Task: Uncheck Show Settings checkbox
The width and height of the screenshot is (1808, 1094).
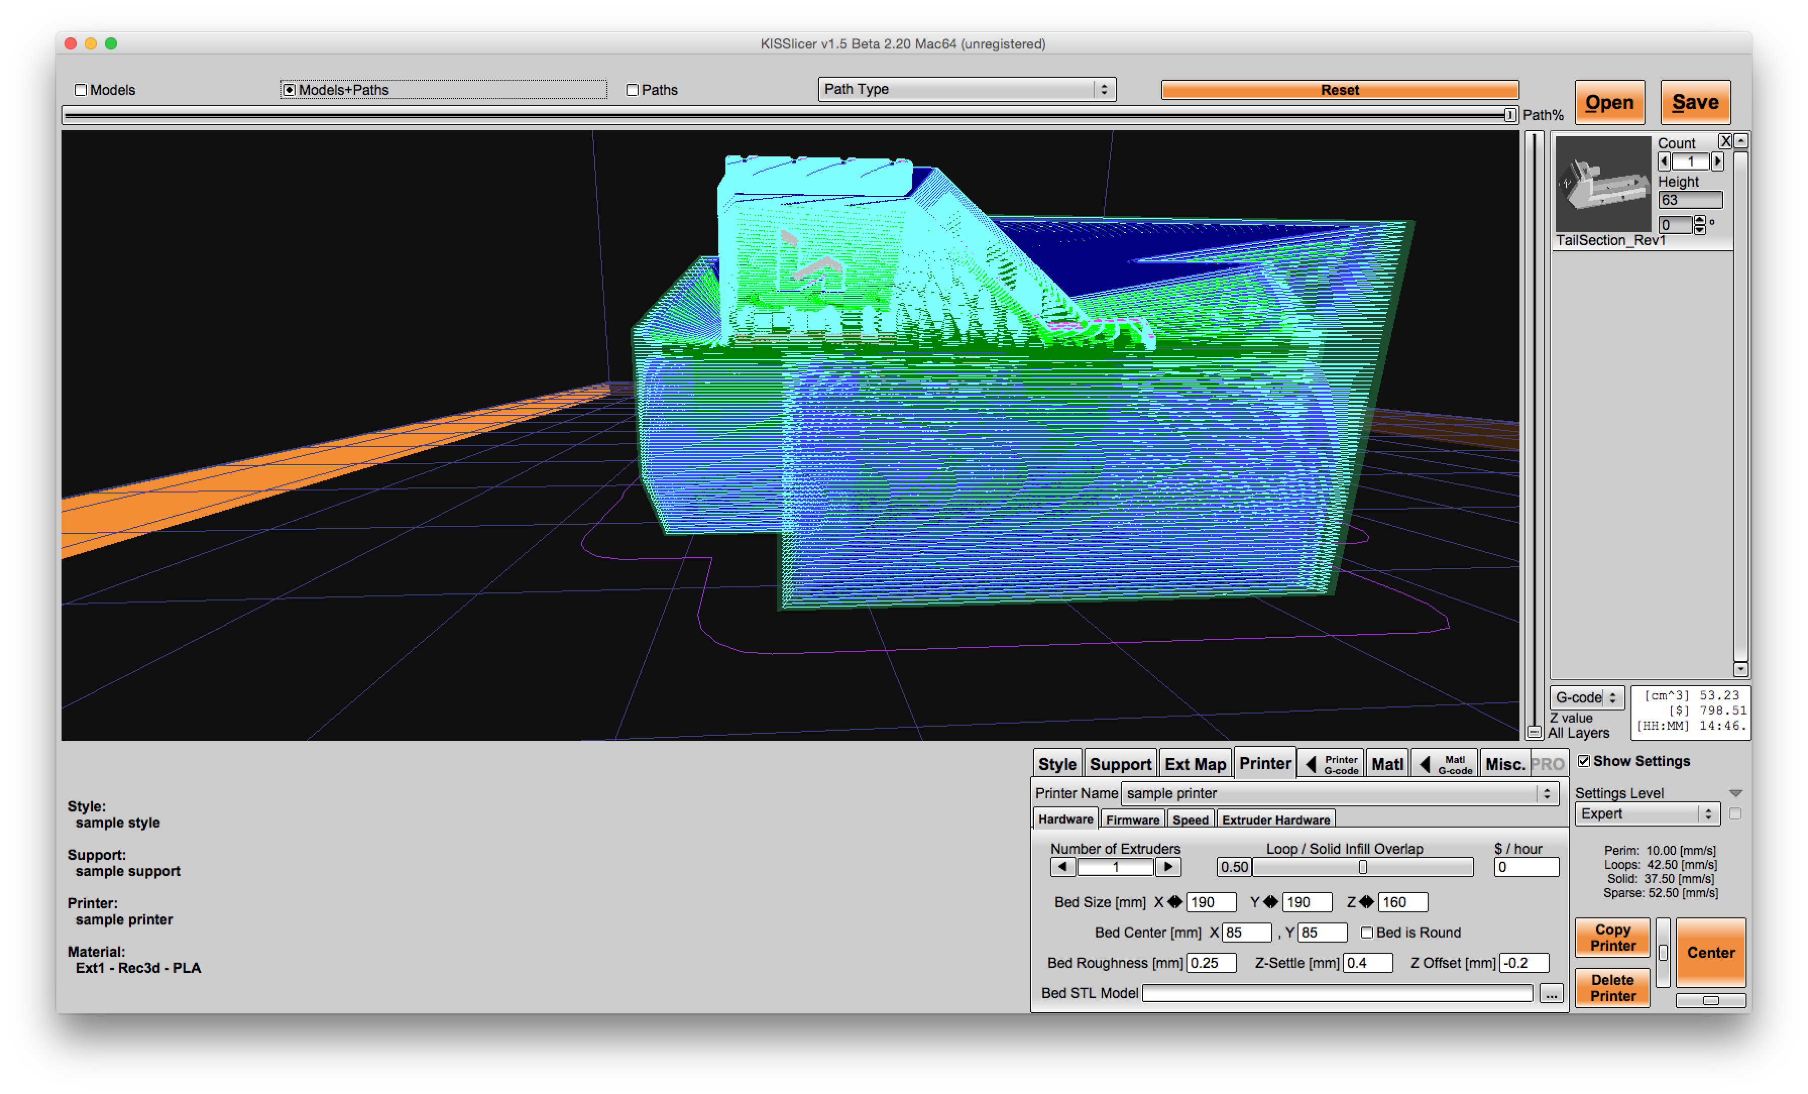Action: tap(1584, 761)
